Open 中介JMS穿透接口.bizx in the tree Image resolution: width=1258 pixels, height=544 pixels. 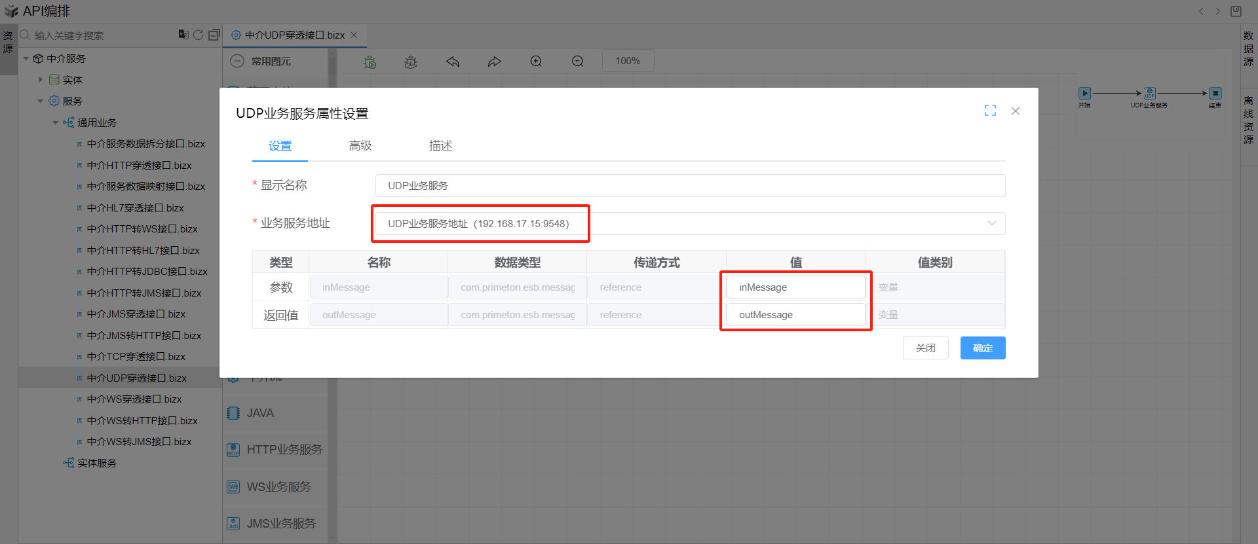[x=136, y=314]
